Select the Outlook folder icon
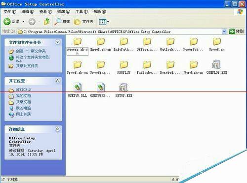Screen dimensions: 247x183 click(170, 41)
